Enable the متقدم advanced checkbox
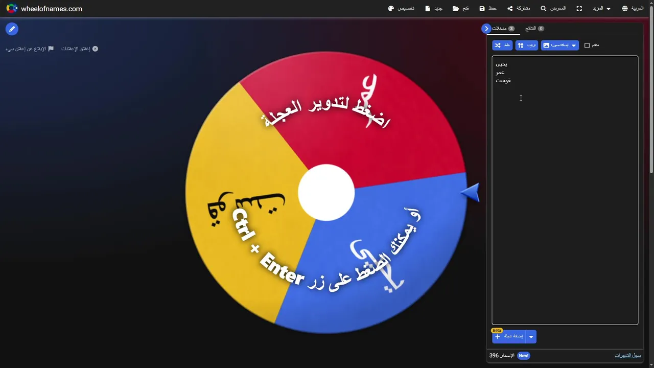This screenshot has width=654, height=368. 587,45
